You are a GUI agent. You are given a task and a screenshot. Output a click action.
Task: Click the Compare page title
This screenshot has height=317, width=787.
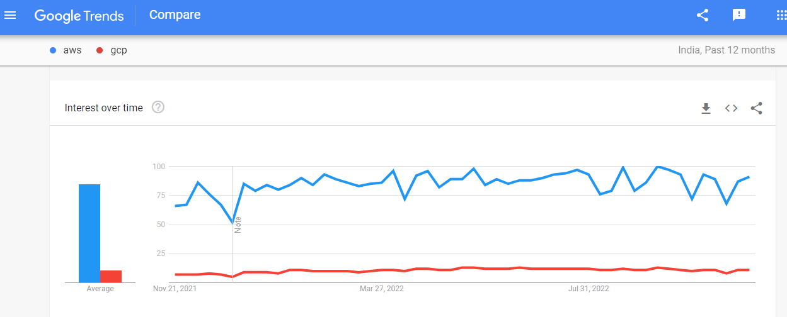pos(175,14)
